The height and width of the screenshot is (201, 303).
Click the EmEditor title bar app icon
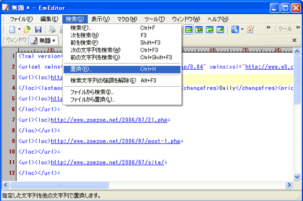pyautogui.click(x=6, y=8)
